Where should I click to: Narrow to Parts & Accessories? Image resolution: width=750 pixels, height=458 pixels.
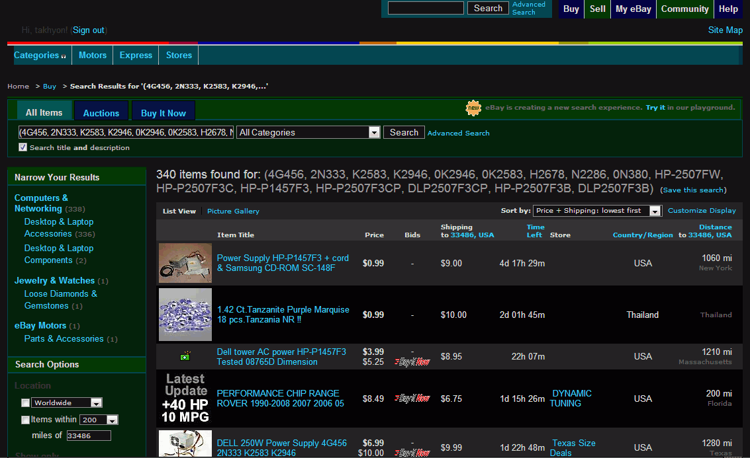(x=64, y=338)
